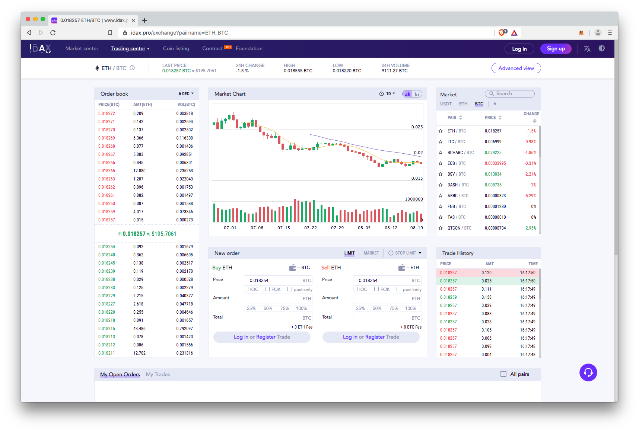Favorite the ETH / BTC pair star
The image size is (639, 432).
[441, 131]
